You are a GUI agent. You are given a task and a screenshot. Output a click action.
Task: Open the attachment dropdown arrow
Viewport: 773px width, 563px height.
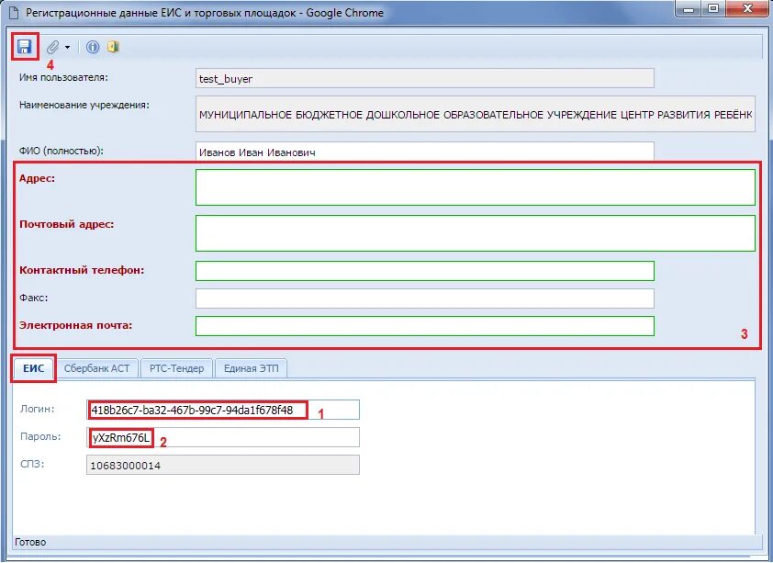68,48
